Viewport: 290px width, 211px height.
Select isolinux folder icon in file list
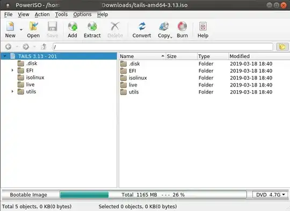coord(124,78)
